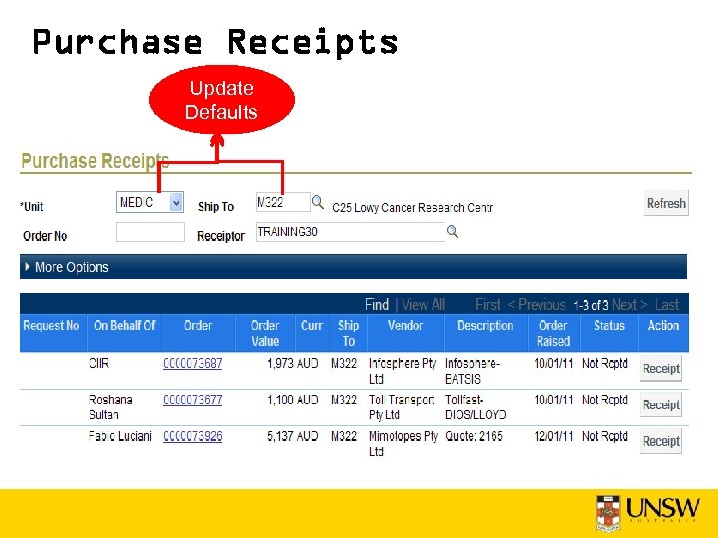Click the Action column header

coord(663,325)
